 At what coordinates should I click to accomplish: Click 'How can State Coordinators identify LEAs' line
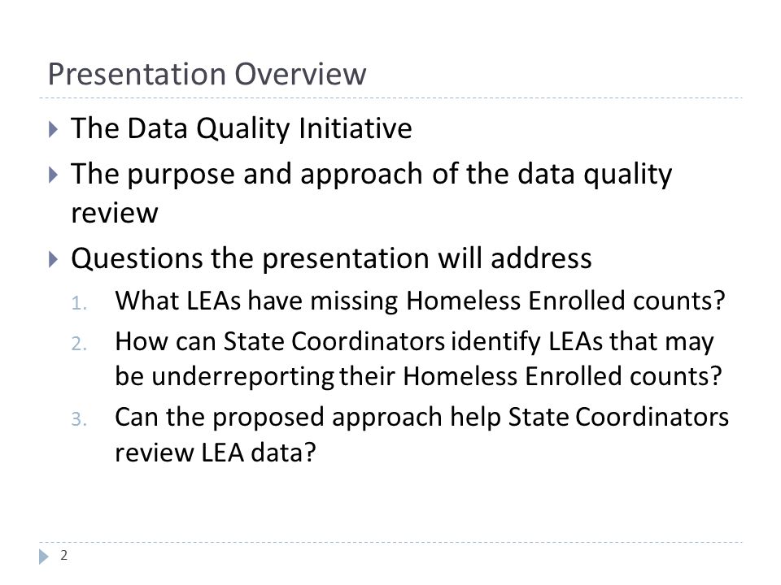point(414,343)
